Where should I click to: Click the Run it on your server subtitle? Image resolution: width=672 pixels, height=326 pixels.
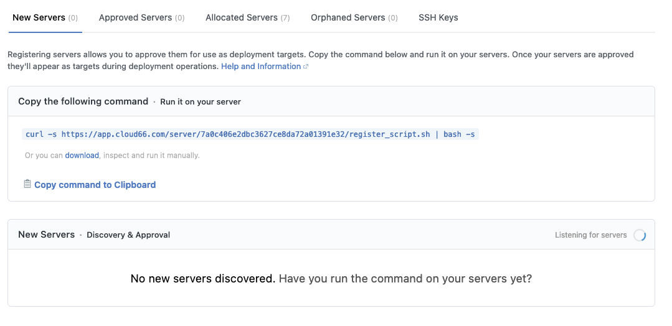pyautogui.click(x=201, y=102)
